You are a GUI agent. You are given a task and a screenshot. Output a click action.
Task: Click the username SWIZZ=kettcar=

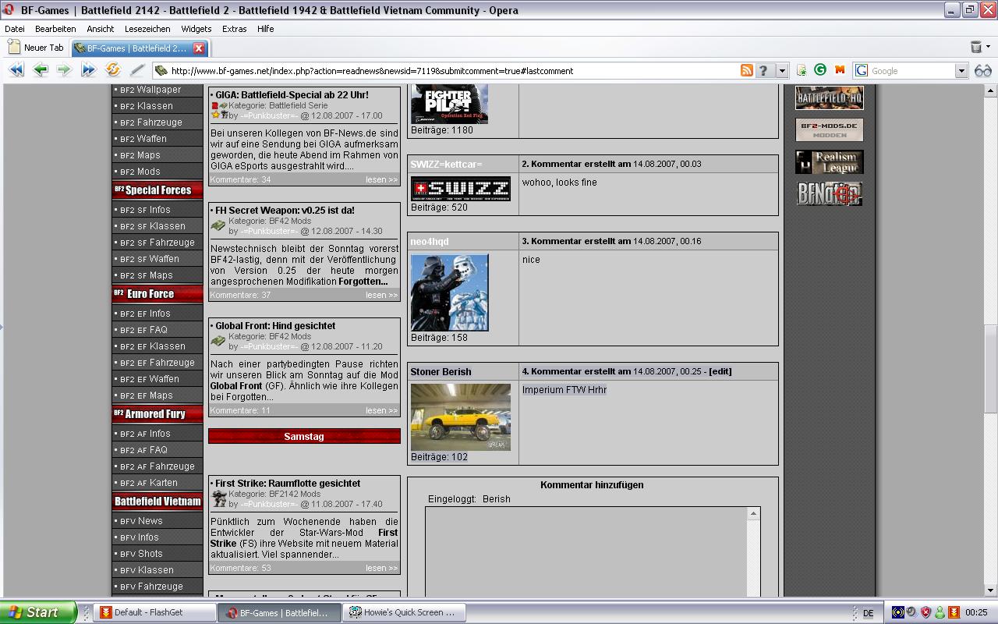click(446, 164)
